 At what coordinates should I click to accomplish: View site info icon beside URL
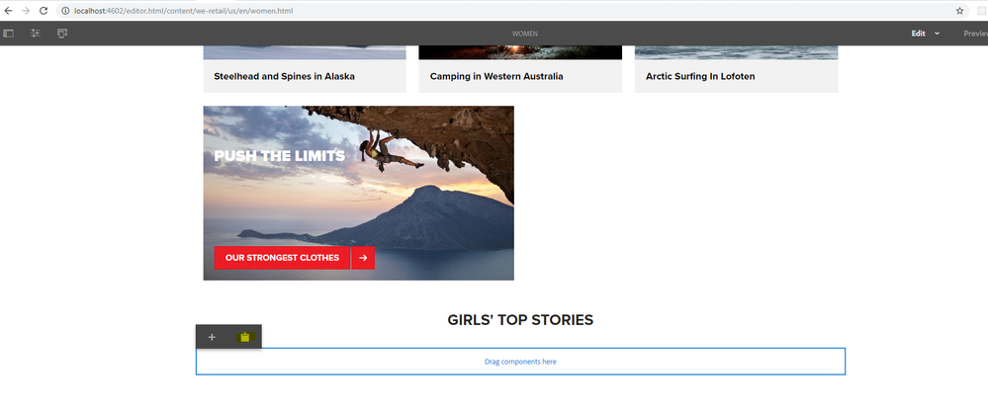tap(65, 10)
